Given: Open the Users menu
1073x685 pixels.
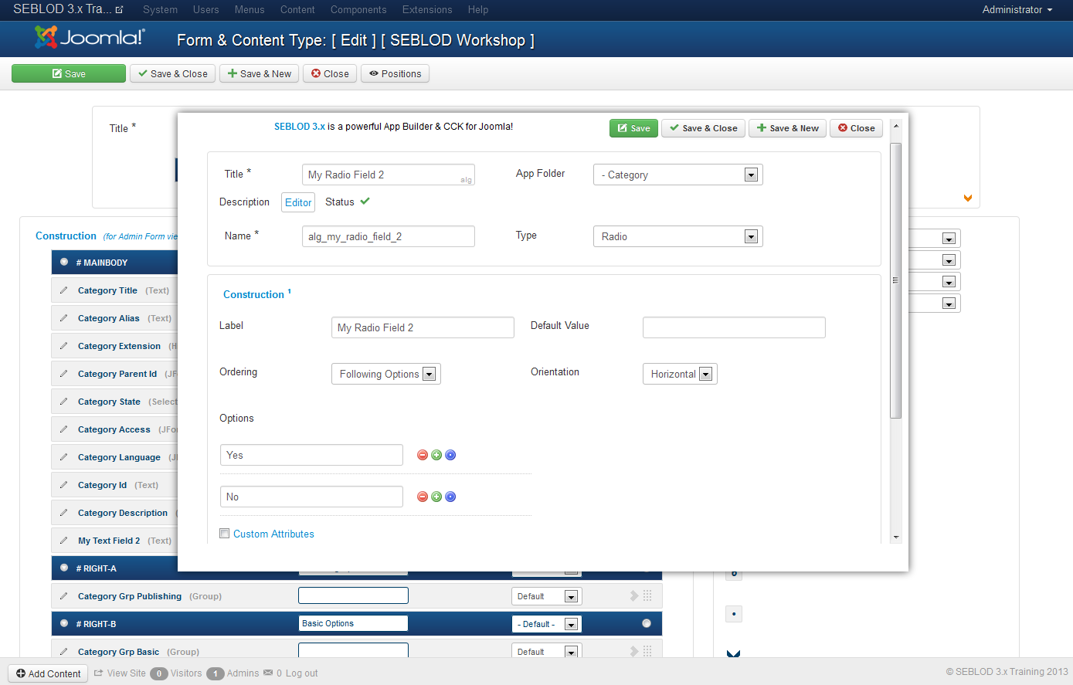Looking at the screenshot, I should 205,9.
